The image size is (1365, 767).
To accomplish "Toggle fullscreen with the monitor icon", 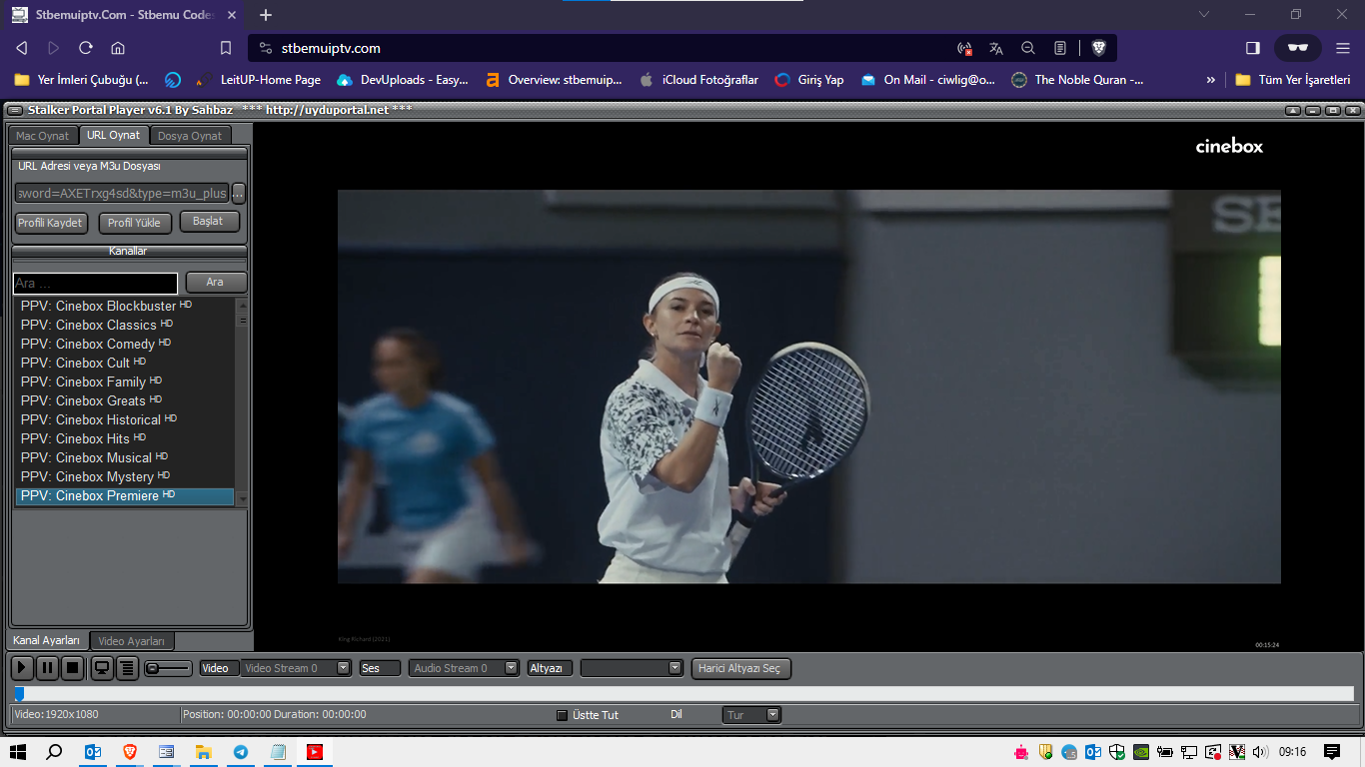I will 101,668.
